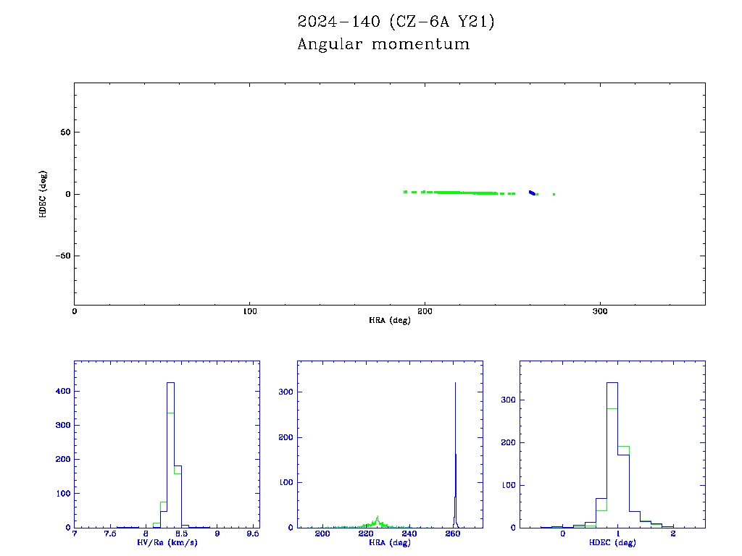Click the green bump in the HRA histogram
This screenshot has width=742, height=556.
(378, 521)
